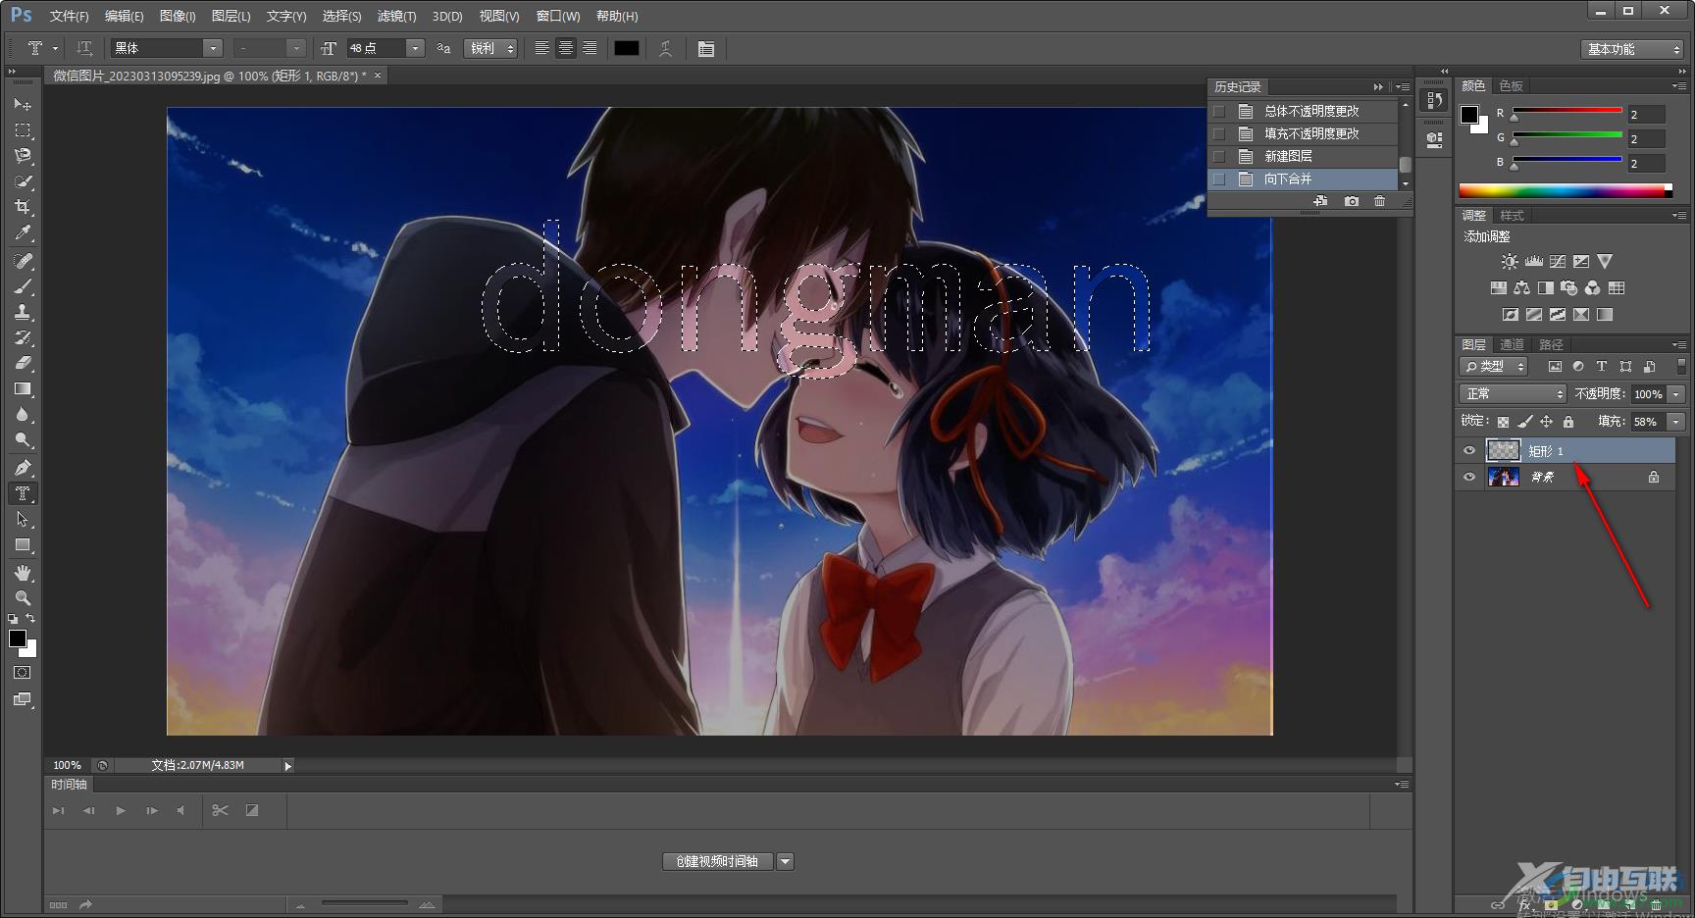Select the Zoom tool
Image resolution: width=1695 pixels, height=918 pixels.
click(x=23, y=598)
